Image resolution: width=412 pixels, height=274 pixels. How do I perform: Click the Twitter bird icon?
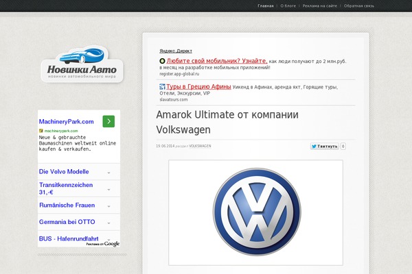click(x=314, y=147)
